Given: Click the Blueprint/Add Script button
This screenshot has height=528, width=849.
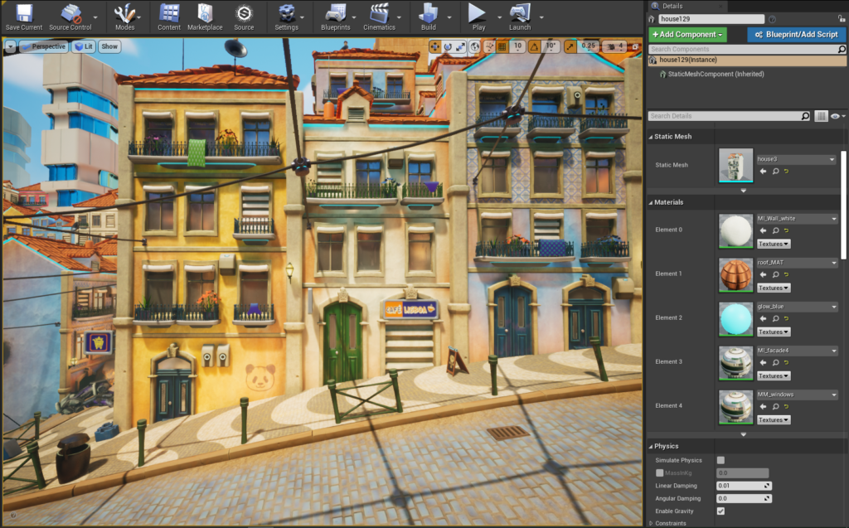Looking at the screenshot, I should pyautogui.click(x=797, y=35).
